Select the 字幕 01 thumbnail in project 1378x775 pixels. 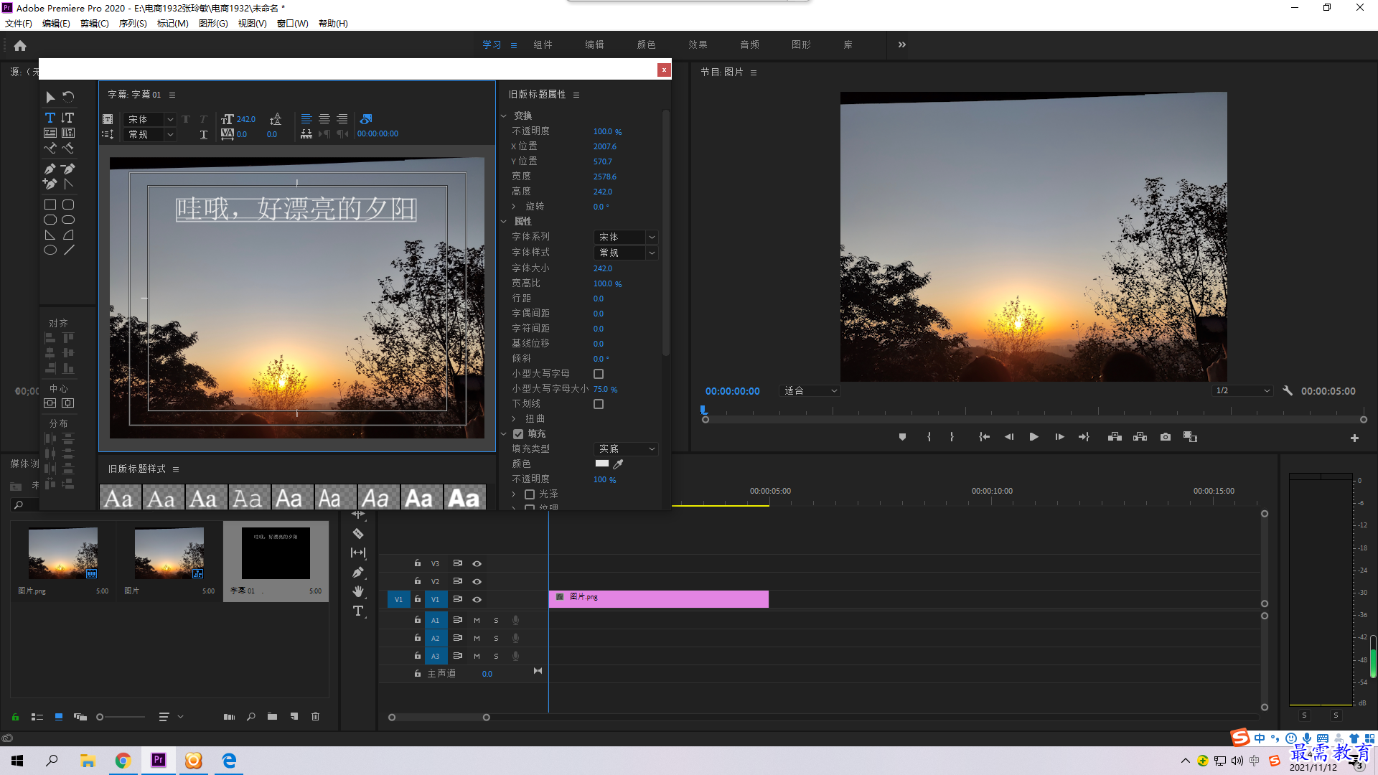pos(276,553)
